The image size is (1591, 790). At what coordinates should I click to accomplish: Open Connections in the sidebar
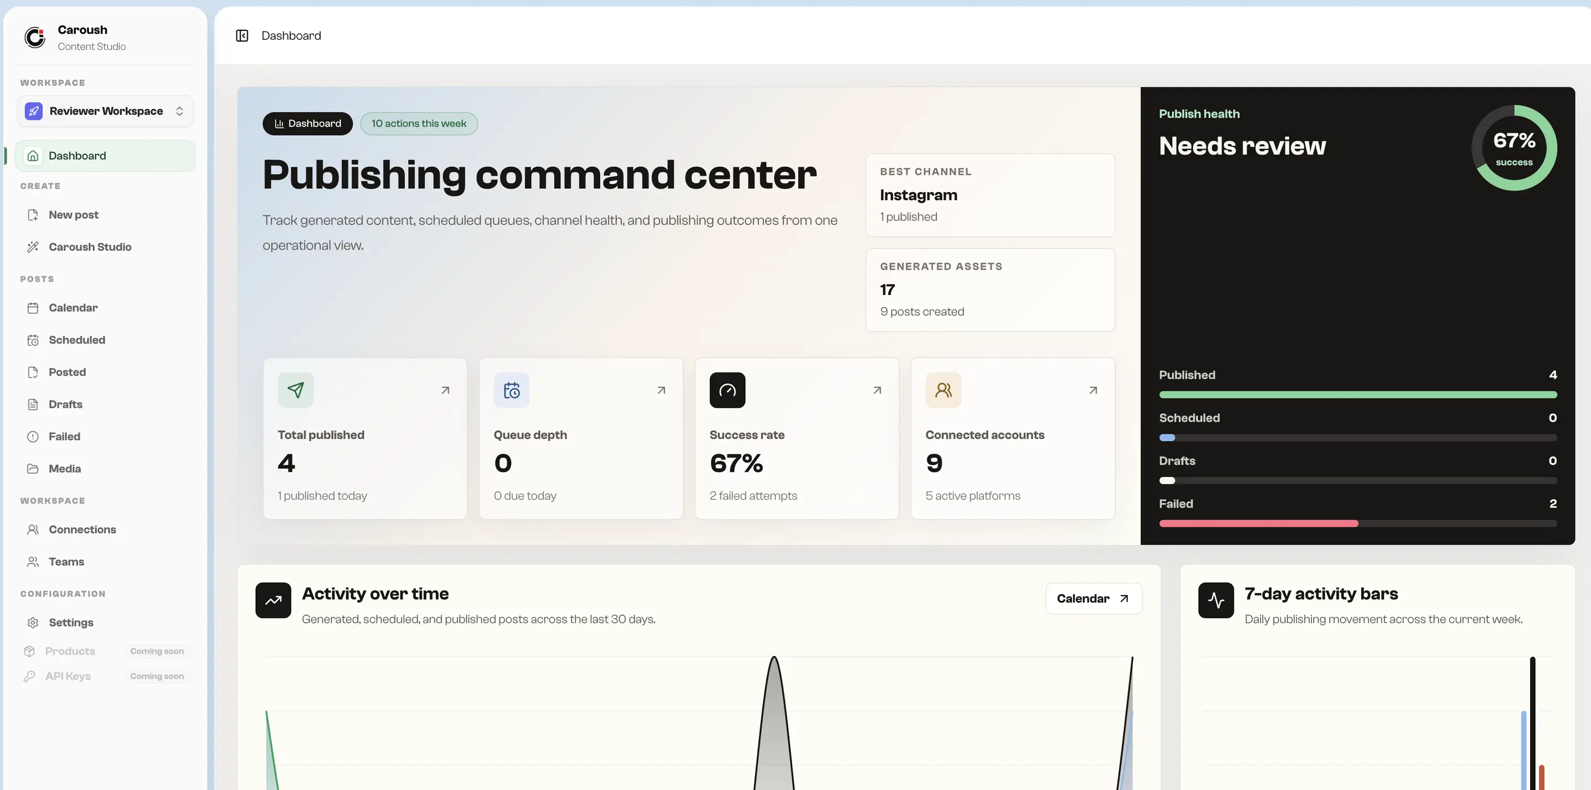[x=105, y=529]
